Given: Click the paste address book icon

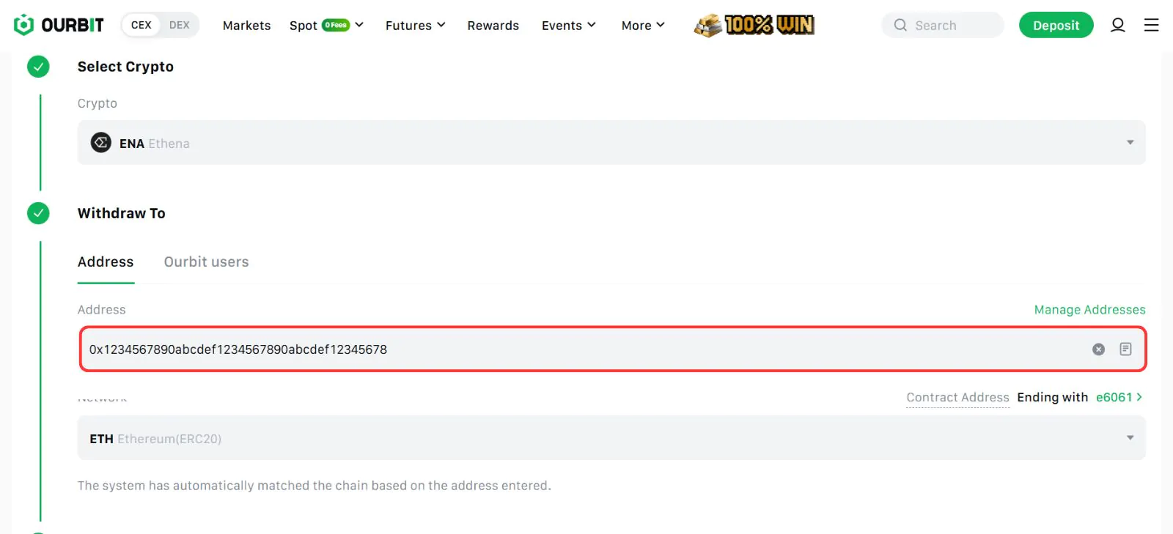Looking at the screenshot, I should [x=1125, y=349].
